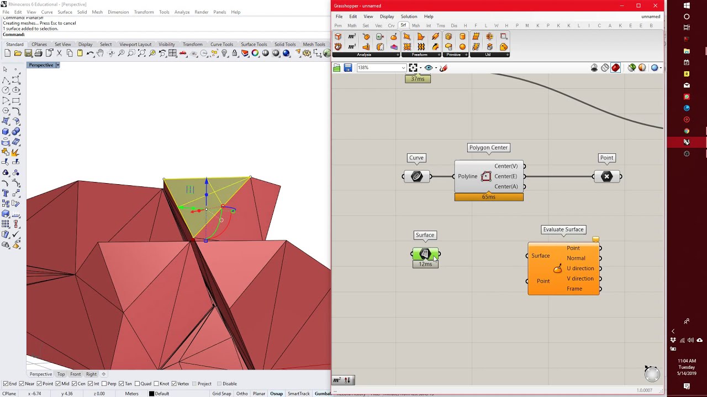This screenshot has width=707, height=397.
Task: Select the Volume m³ component icon
Action: [352, 47]
